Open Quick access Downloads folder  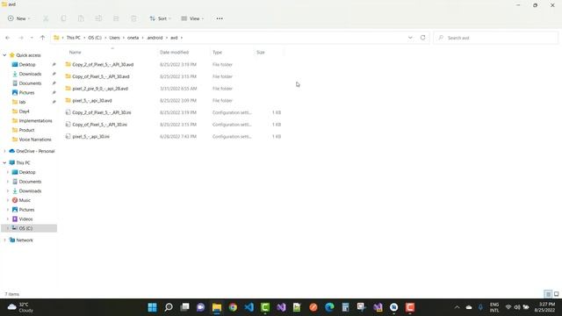(30, 74)
